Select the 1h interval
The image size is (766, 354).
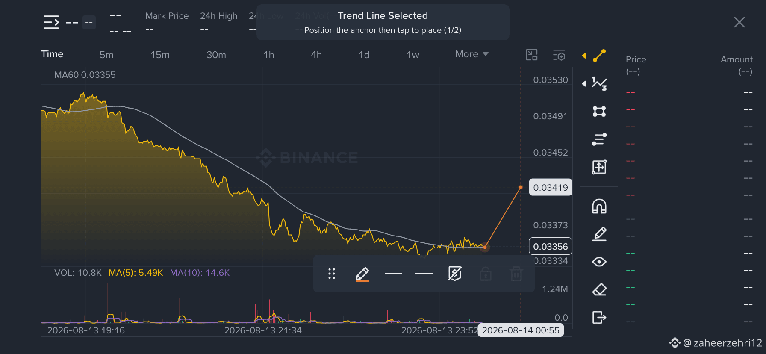click(x=269, y=55)
